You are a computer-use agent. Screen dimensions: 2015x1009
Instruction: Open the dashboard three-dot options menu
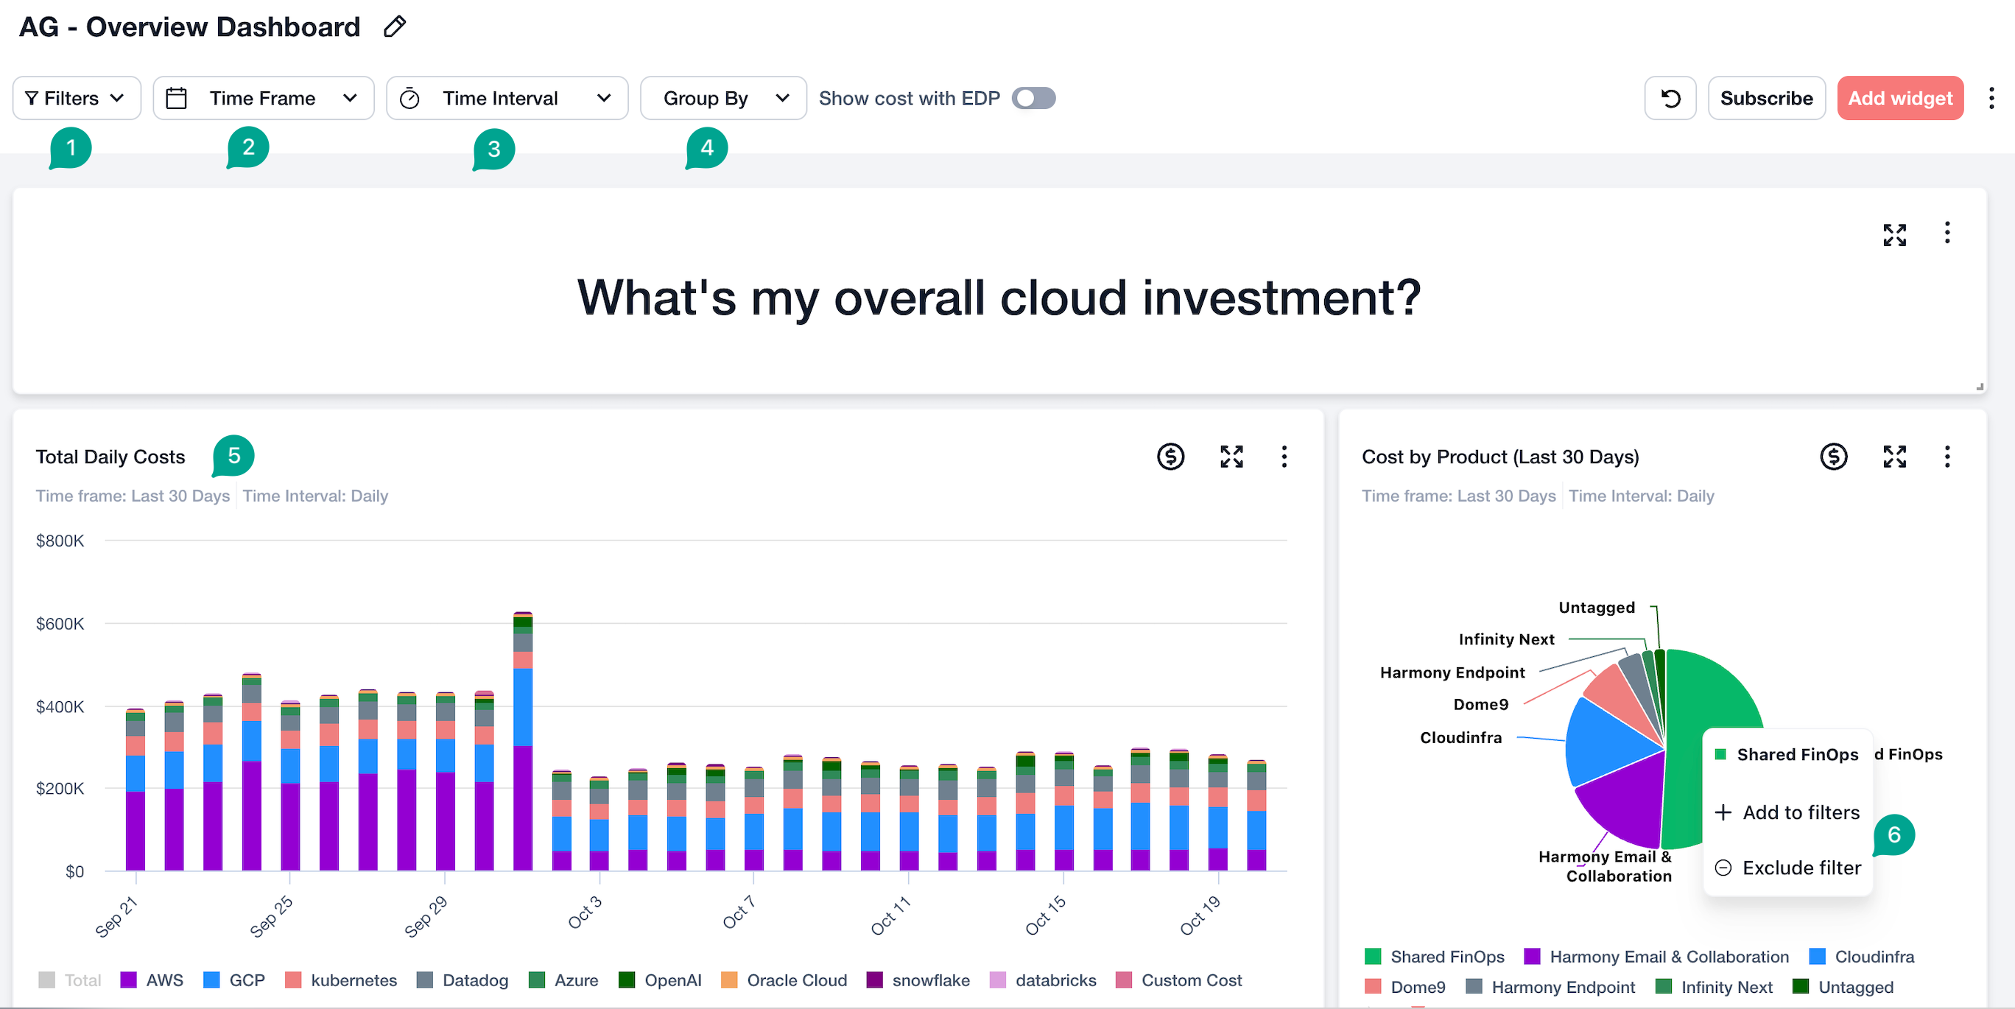coord(1991,99)
